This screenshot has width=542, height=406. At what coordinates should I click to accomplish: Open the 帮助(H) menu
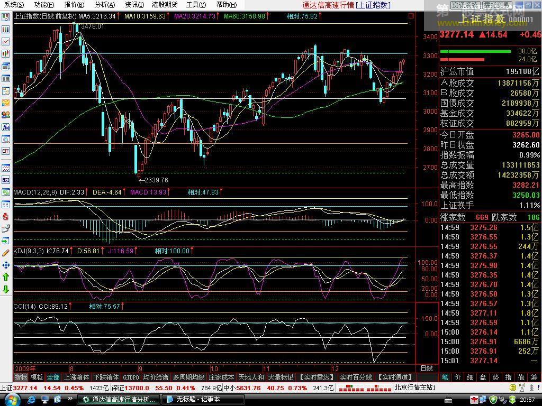pos(227,4)
